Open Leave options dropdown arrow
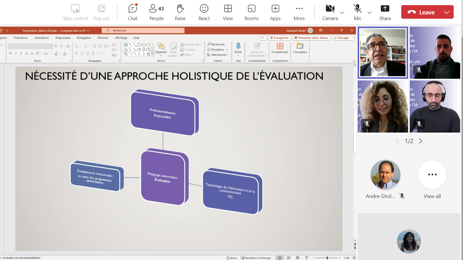 pyautogui.click(x=447, y=12)
